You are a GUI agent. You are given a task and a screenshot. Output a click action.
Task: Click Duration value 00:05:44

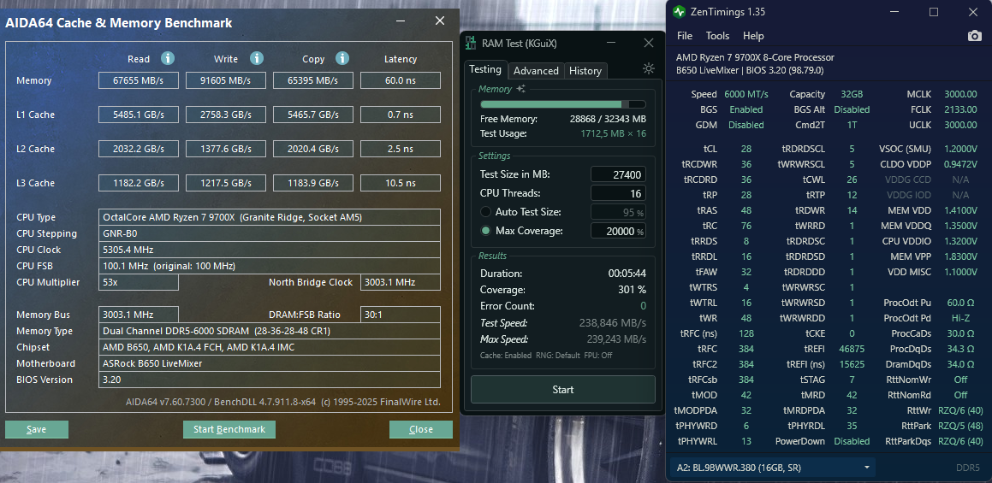point(627,274)
